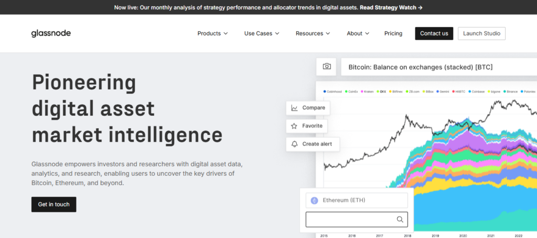Open the About menu
Screen dimensions: 537x238
358,33
